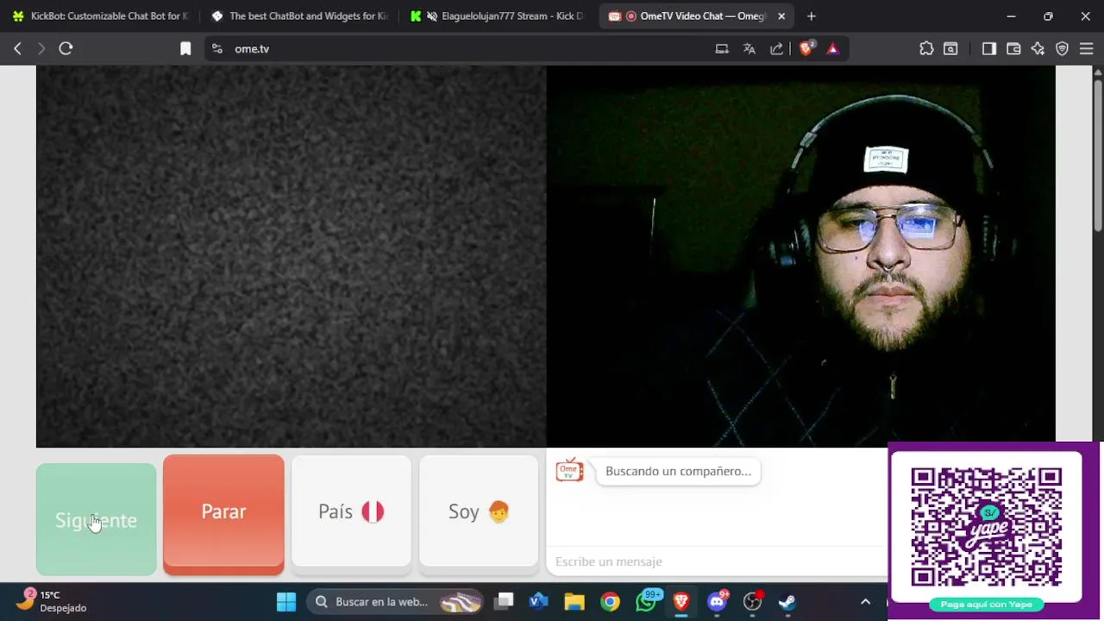Click the Yape QR code overlay
The height and width of the screenshot is (621, 1104).
coord(987,527)
